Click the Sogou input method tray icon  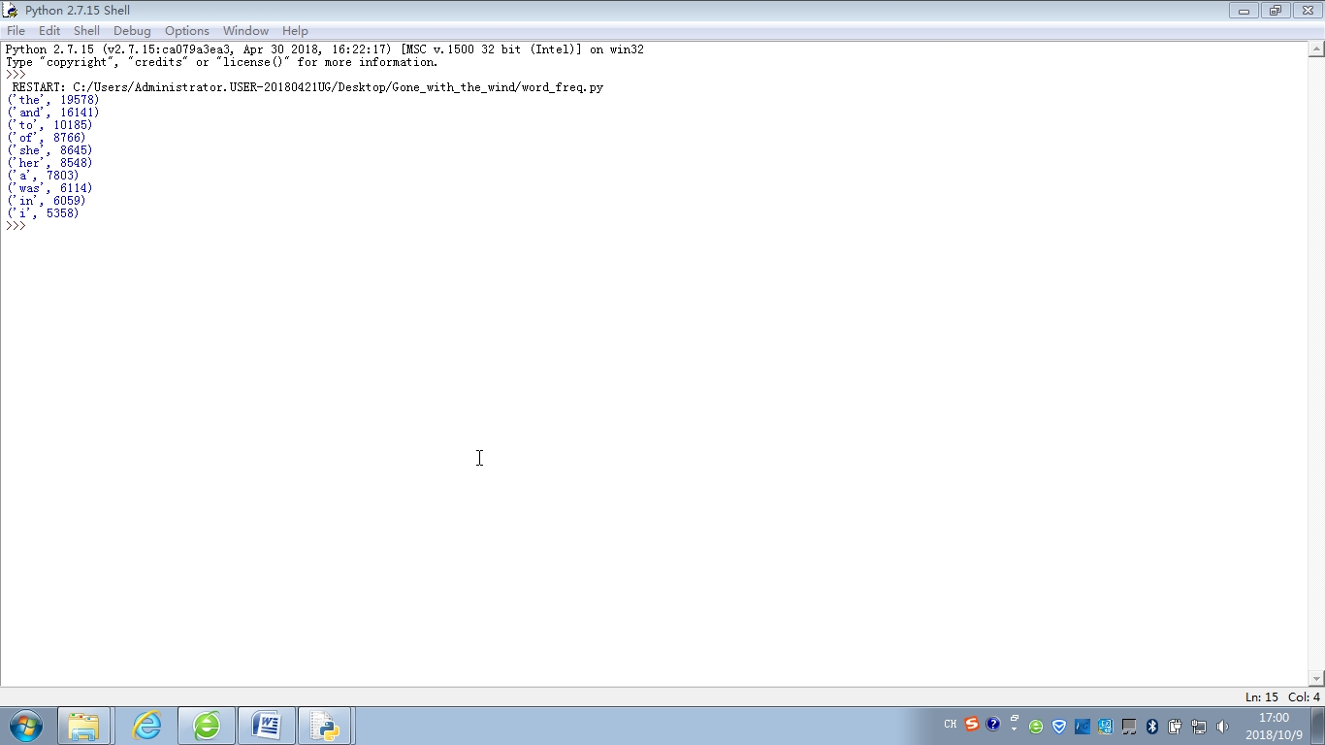coord(971,725)
